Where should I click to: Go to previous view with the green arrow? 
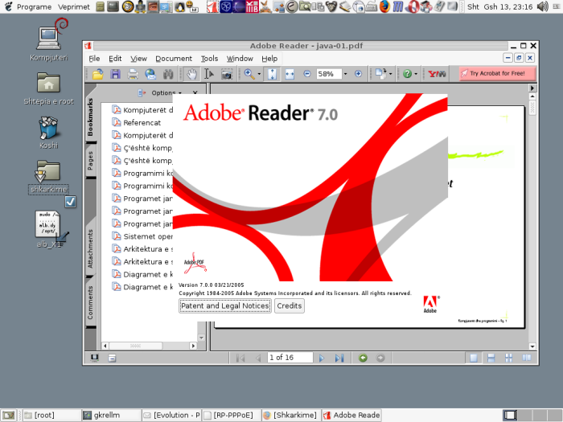coord(363,358)
